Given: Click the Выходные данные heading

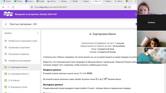Looking at the screenshot, I should [53, 85].
